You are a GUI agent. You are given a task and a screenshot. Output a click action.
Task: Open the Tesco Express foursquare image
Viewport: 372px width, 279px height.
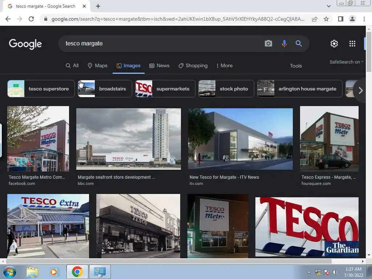click(x=329, y=139)
